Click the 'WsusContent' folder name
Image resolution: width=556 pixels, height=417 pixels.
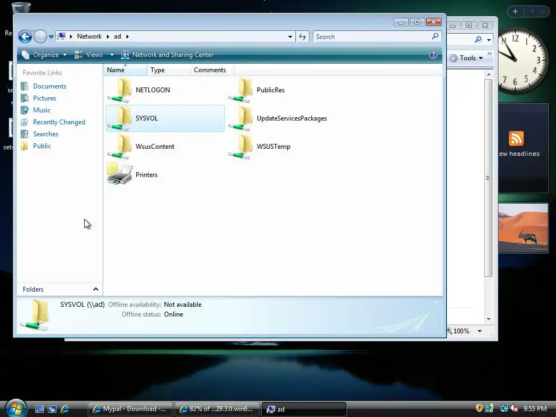(155, 147)
